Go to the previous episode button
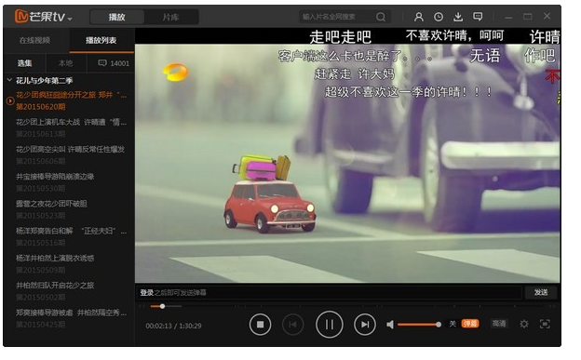 [292, 325]
